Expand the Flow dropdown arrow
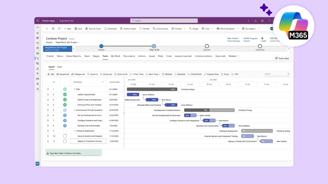 coord(212,28)
